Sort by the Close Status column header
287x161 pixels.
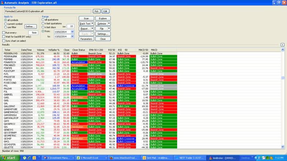tap(79, 50)
